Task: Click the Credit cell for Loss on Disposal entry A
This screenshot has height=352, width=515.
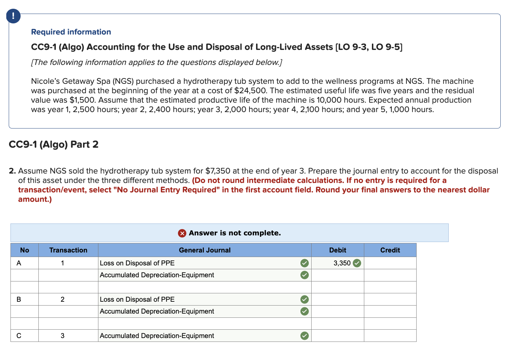Action: pos(390,263)
